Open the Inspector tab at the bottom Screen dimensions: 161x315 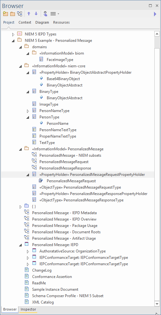coord(28,309)
